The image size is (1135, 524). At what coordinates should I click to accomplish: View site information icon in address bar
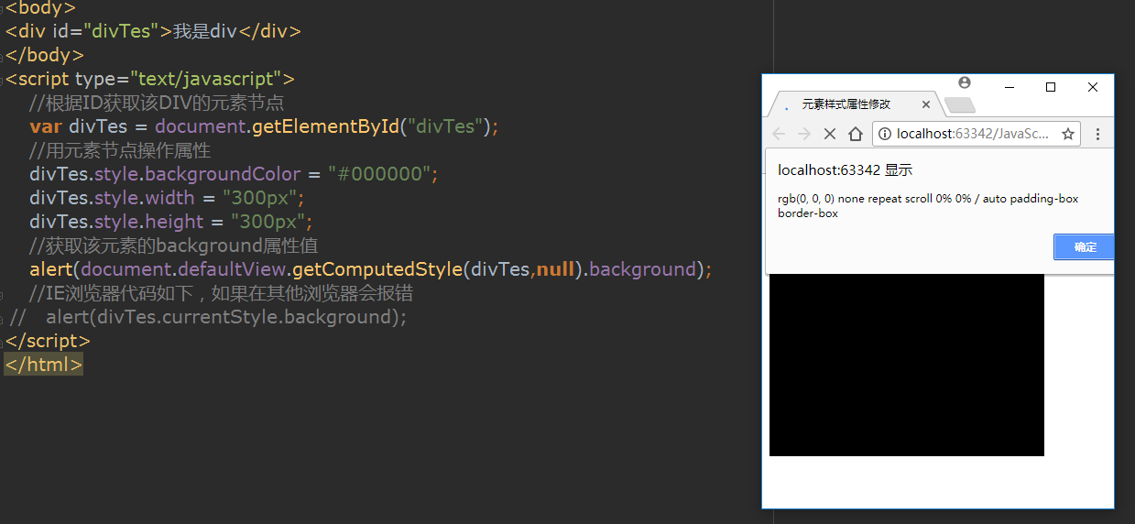coord(885,134)
